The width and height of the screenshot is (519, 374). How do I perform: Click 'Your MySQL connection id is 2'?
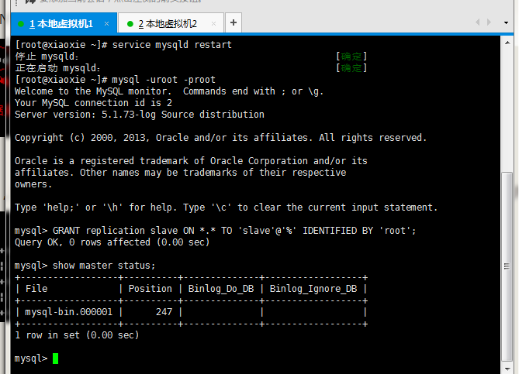pos(93,103)
